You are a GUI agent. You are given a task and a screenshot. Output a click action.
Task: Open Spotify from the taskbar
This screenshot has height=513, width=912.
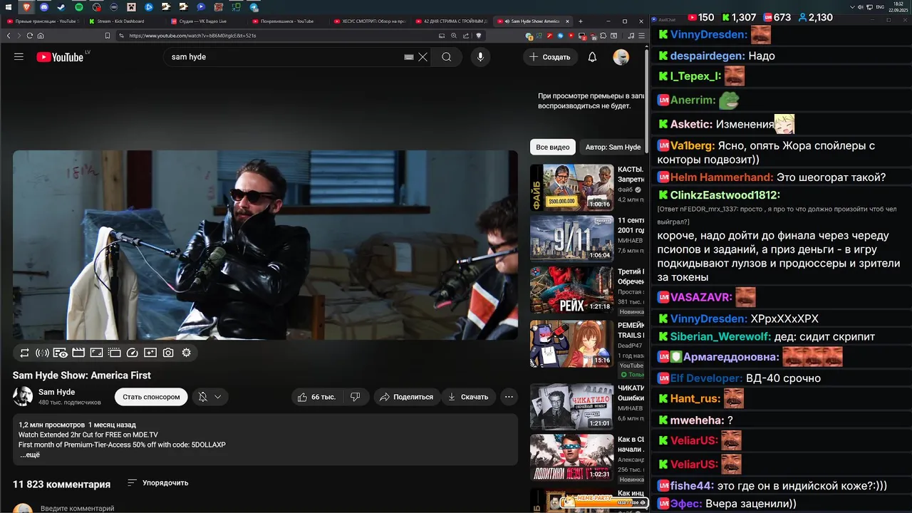point(79,6)
